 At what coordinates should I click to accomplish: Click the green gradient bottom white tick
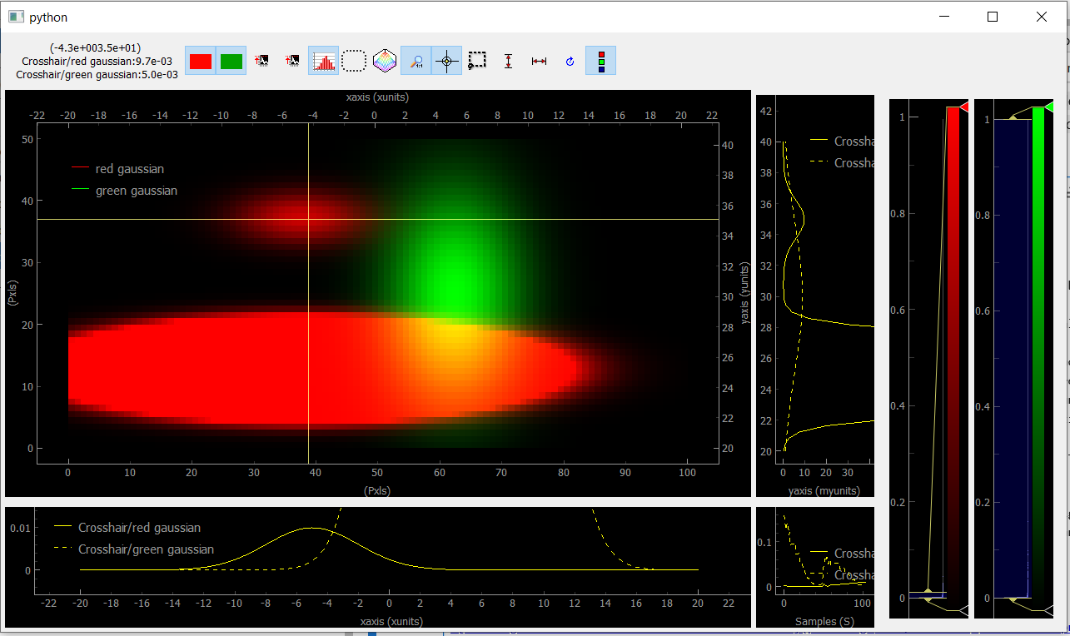tap(1048, 611)
